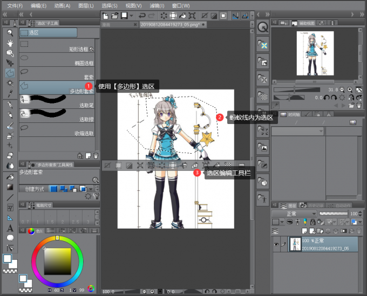Click Invert selection icon in command bar
The width and height of the screenshot is (367, 296).
(x=214, y=16)
